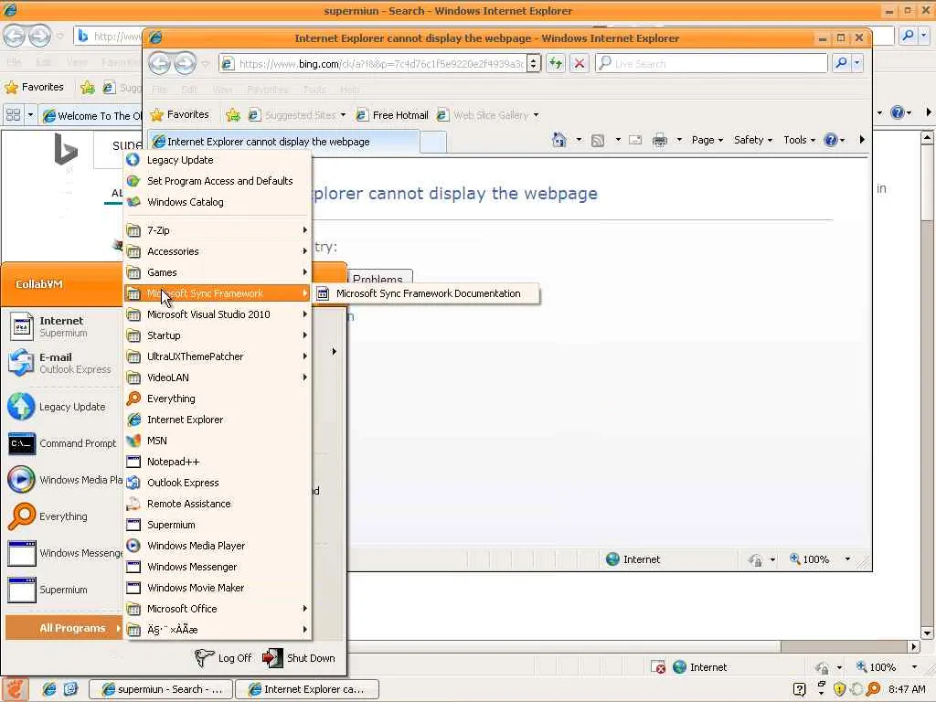The width and height of the screenshot is (936, 702).
Task: Expand the Accessories program folder
Action: pyautogui.click(x=218, y=251)
